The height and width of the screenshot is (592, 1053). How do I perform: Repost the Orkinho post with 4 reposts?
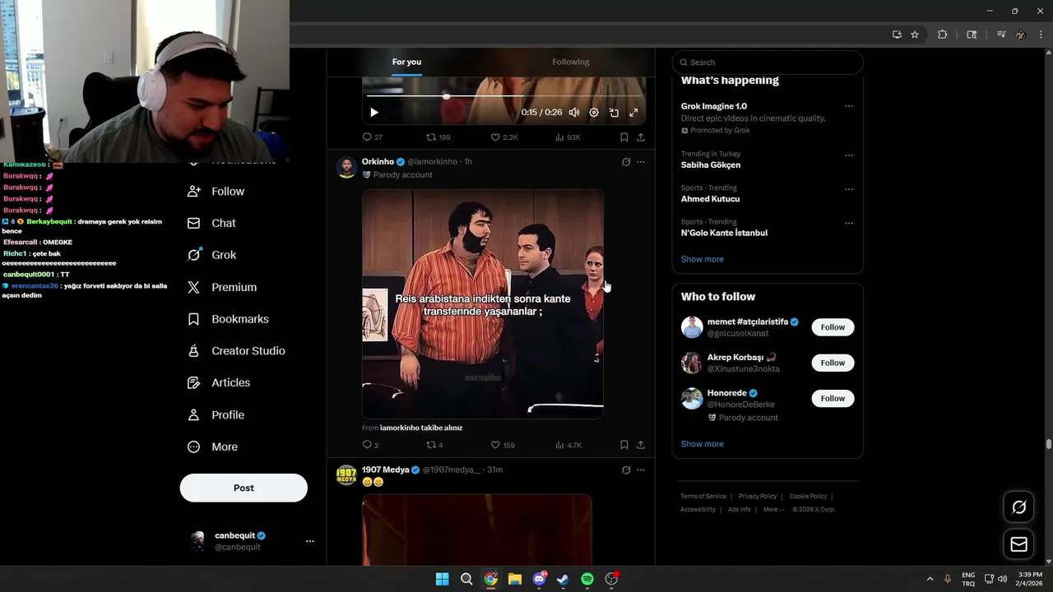[x=434, y=445]
